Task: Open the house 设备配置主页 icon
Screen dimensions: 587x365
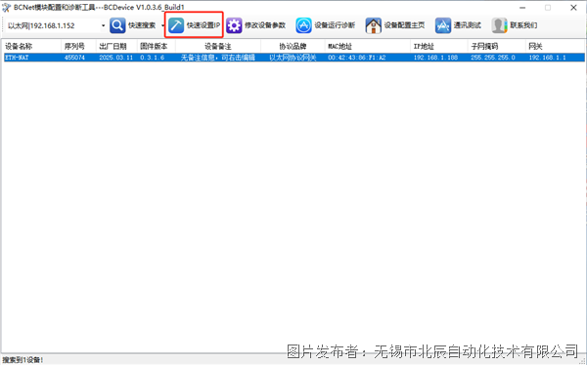Action: 374,25
